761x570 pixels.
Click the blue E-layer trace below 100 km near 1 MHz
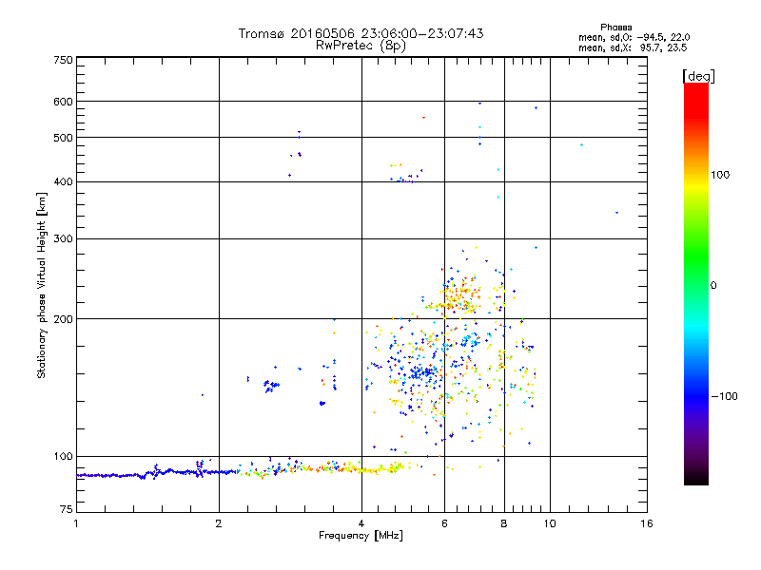tap(111, 476)
